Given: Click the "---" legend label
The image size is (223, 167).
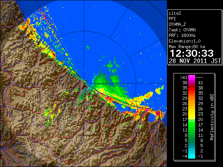Looking at the screenshot, I should [x=199, y=78].
